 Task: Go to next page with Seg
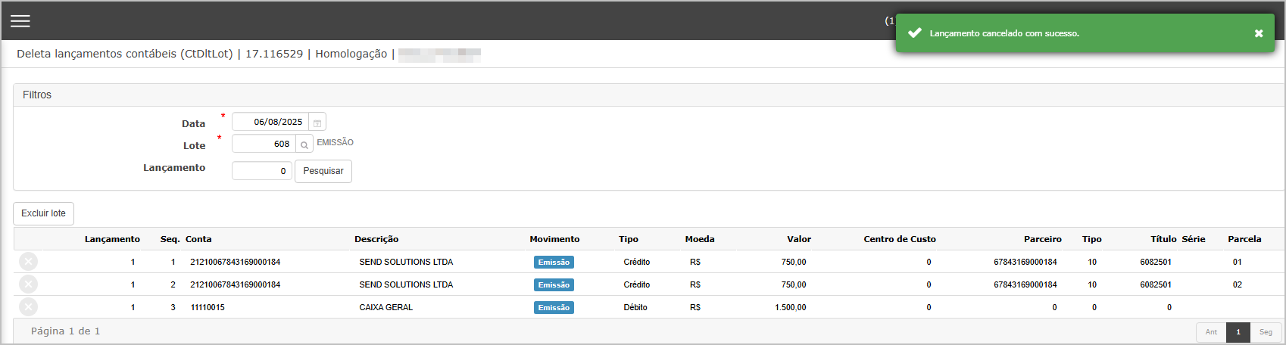1266,332
